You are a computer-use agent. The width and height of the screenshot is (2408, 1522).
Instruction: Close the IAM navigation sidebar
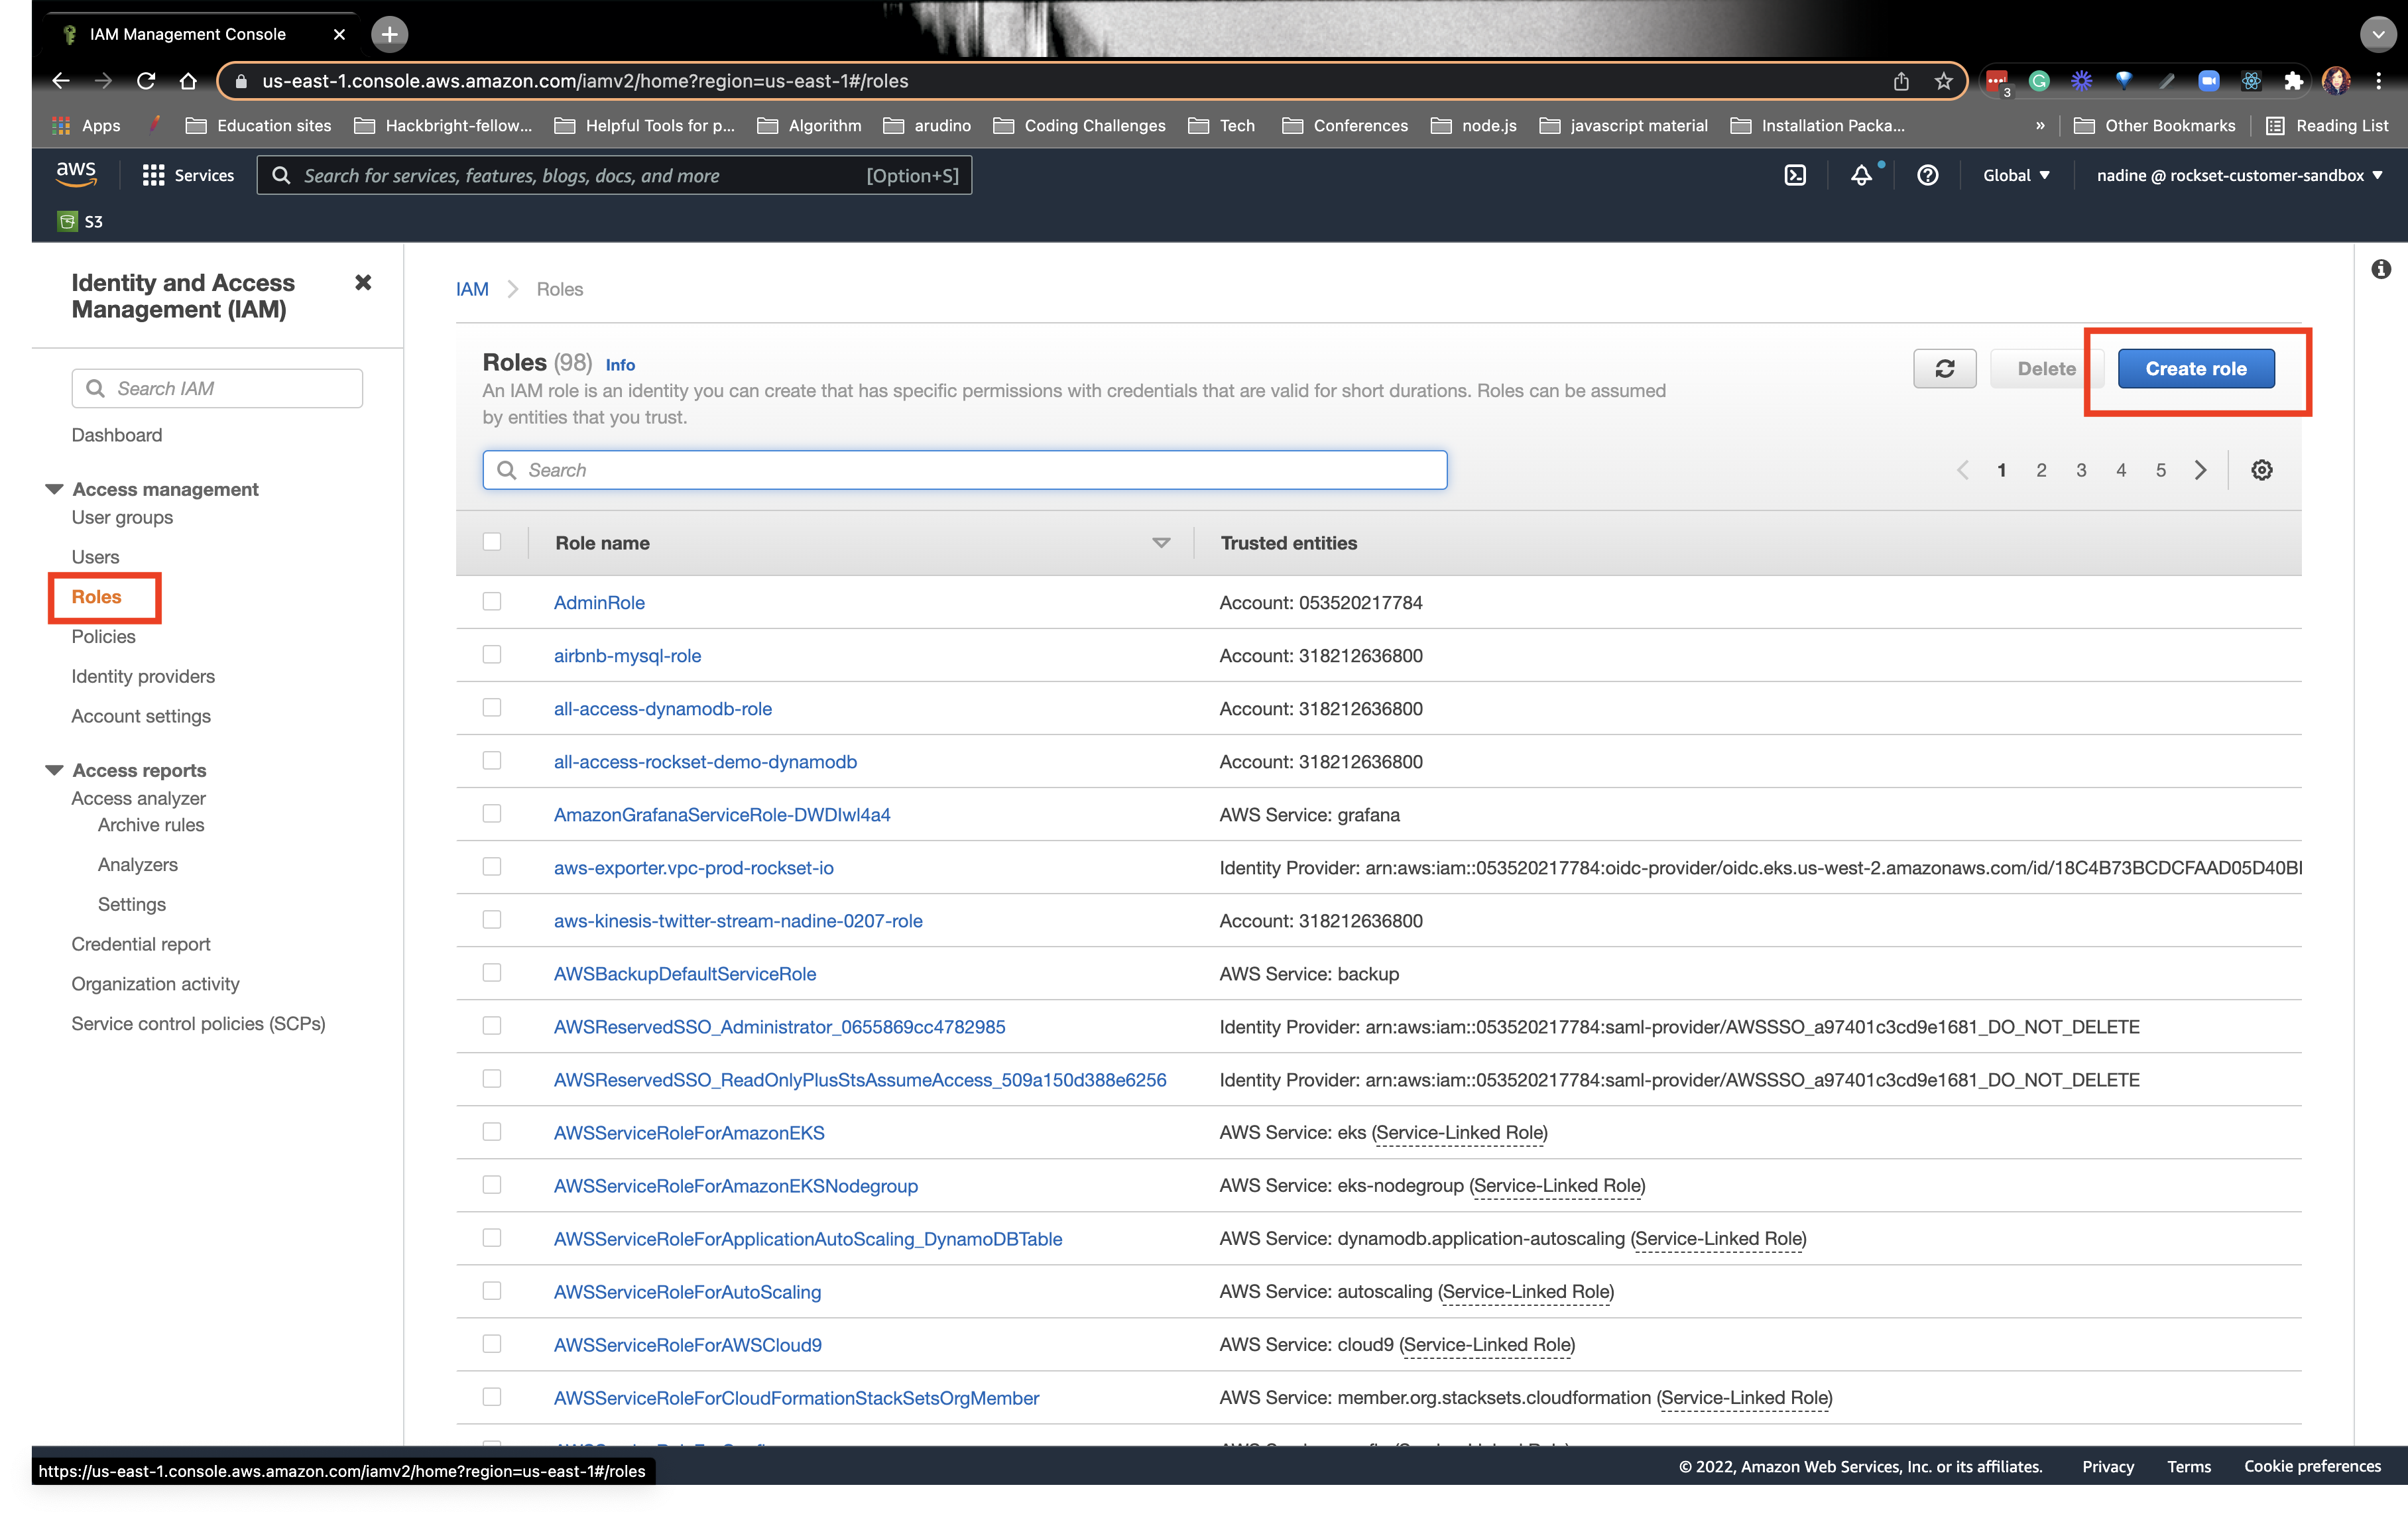(x=363, y=283)
